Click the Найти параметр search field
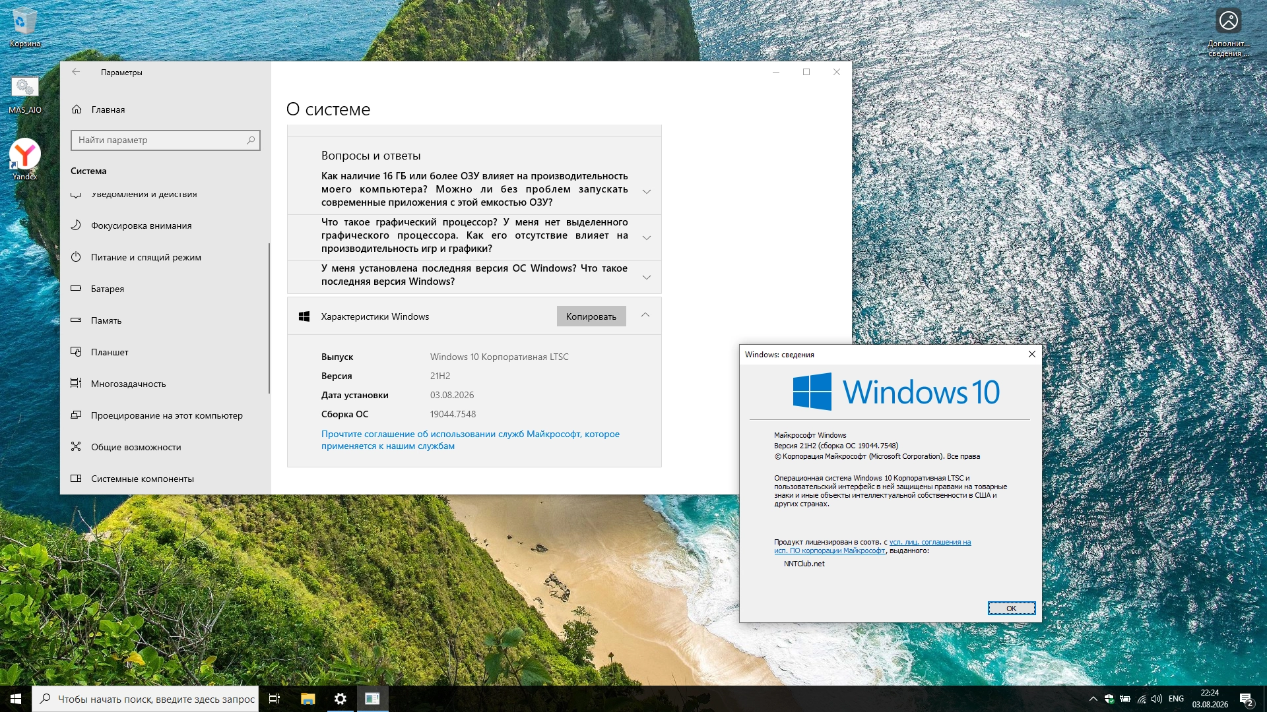The height and width of the screenshot is (712, 1267). [166, 140]
